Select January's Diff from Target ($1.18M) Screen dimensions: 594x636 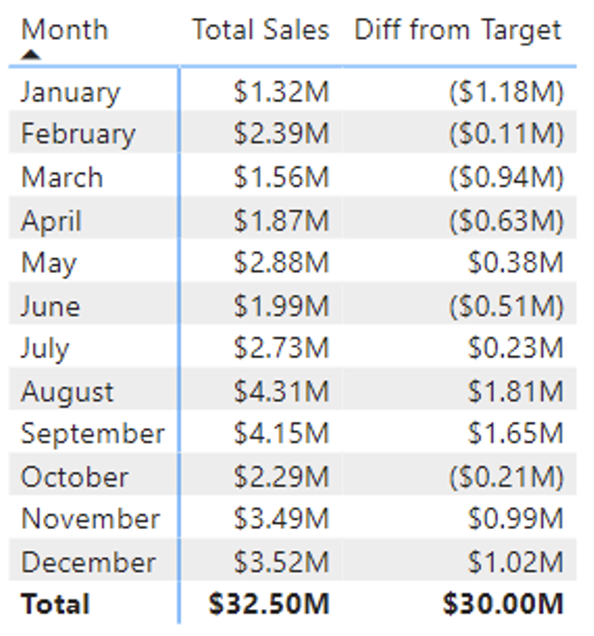[x=506, y=93]
